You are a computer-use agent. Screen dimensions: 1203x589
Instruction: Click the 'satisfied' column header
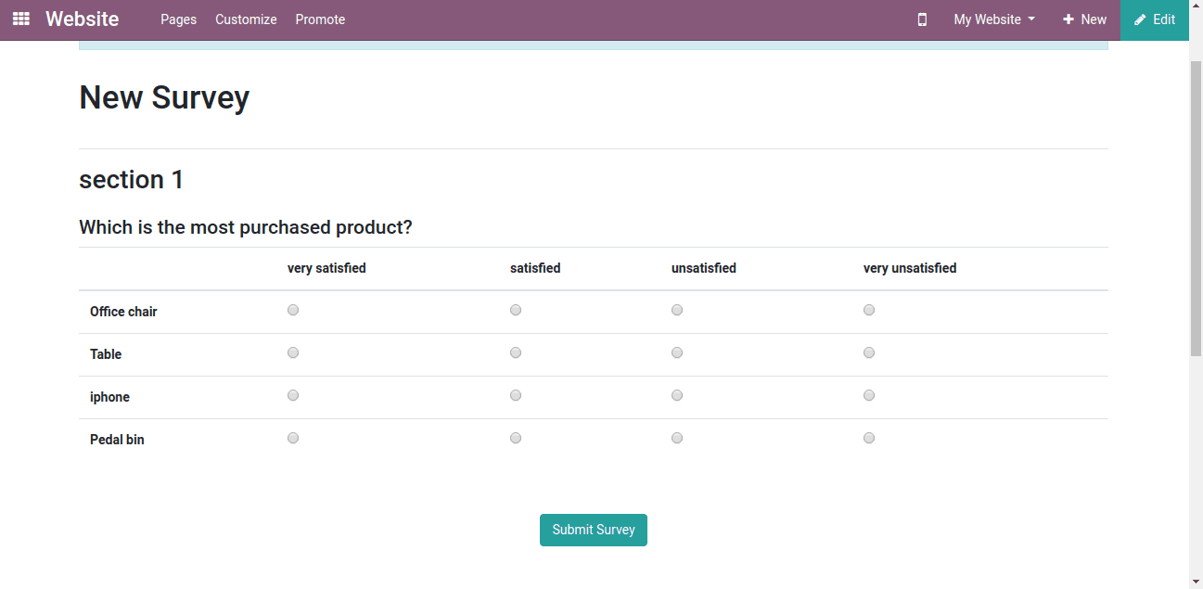[x=535, y=268]
